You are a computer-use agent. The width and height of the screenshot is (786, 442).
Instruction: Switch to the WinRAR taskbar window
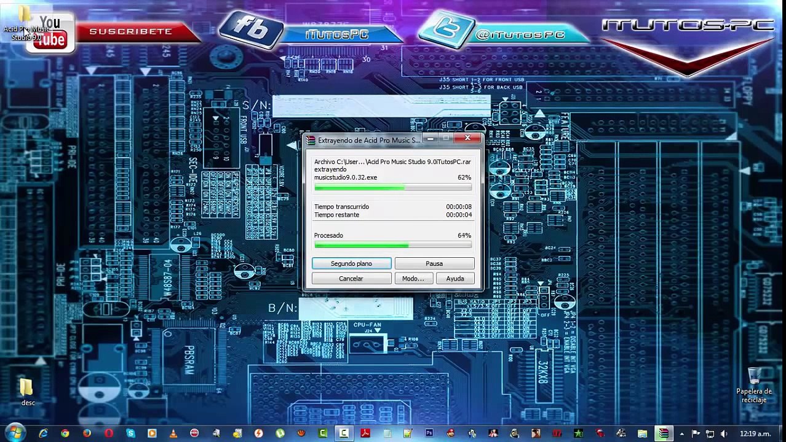(x=664, y=433)
